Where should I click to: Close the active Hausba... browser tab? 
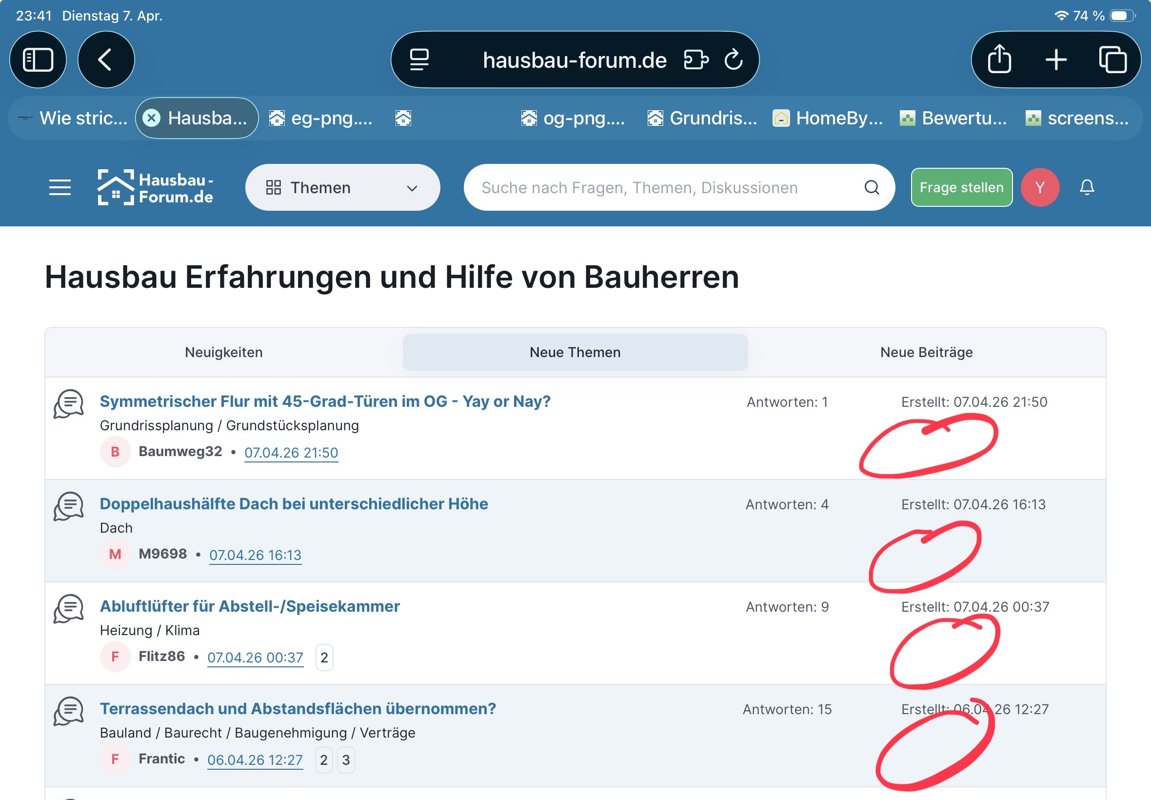[x=151, y=119]
